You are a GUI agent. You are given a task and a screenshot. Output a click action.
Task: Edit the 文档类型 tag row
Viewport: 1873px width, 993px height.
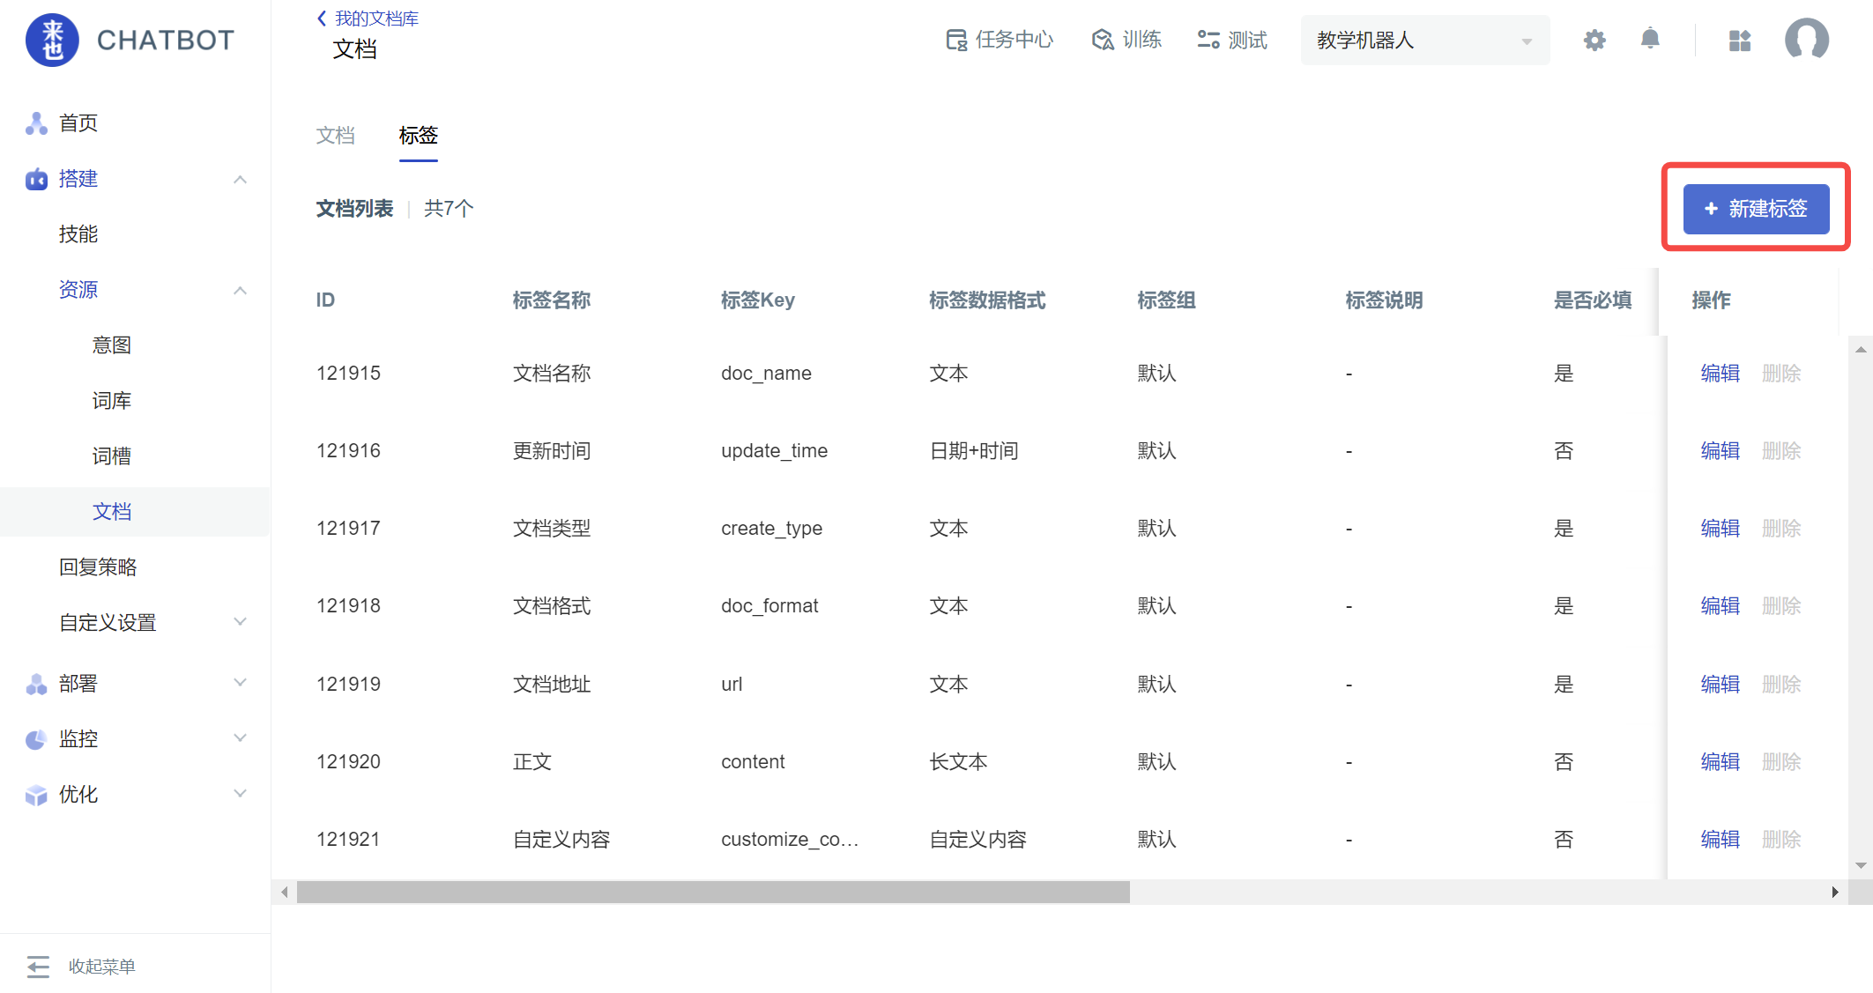pyautogui.click(x=1720, y=529)
